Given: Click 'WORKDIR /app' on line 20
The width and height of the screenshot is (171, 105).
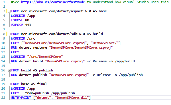Looking at the screenshot, I should (23, 89).
